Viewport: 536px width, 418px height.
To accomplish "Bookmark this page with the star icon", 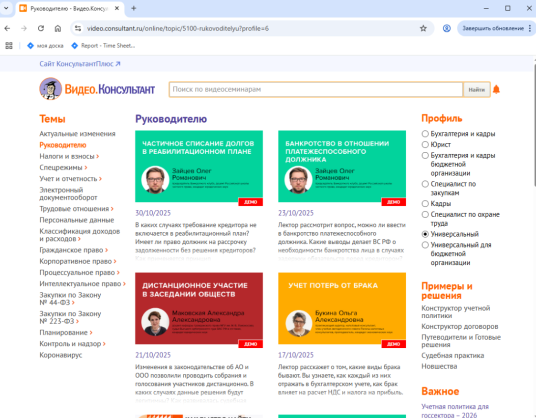I will [423, 28].
